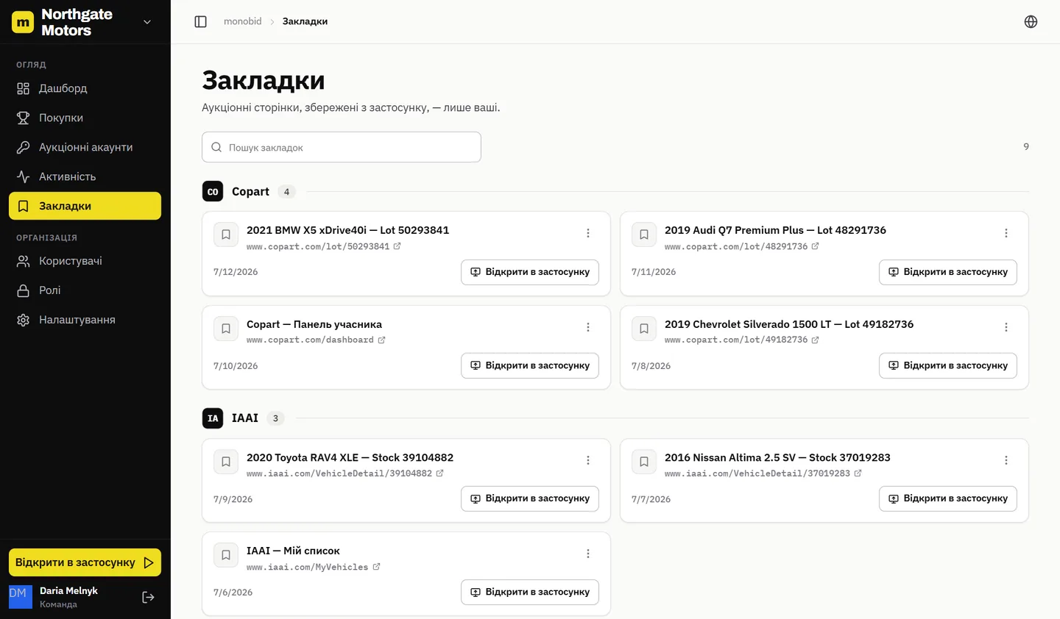The width and height of the screenshot is (1060, 619).
Task: Open Ролі page
Action: pyautogui.click(x=85, y=290)
